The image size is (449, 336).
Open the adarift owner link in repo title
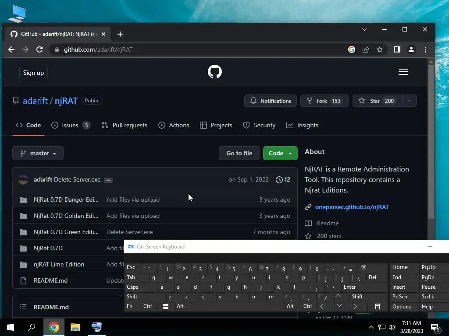(35, 101)
